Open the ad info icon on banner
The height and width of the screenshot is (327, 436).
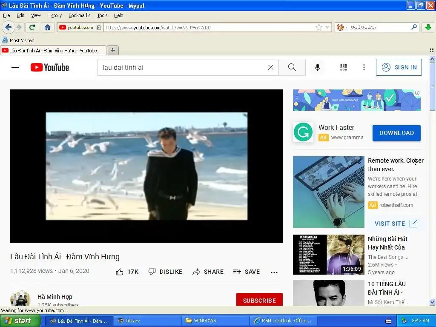click(x=417, y=93)
